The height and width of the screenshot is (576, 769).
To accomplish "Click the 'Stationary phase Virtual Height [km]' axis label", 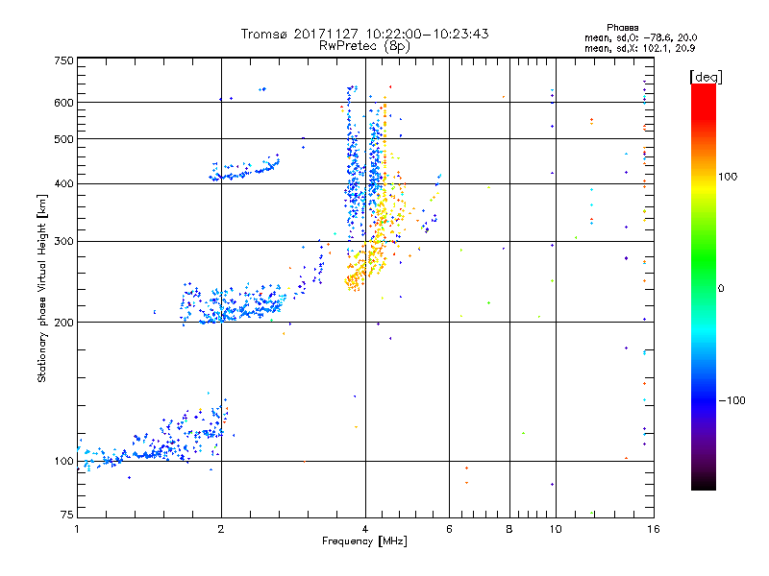I will click(x=41, y=288).
